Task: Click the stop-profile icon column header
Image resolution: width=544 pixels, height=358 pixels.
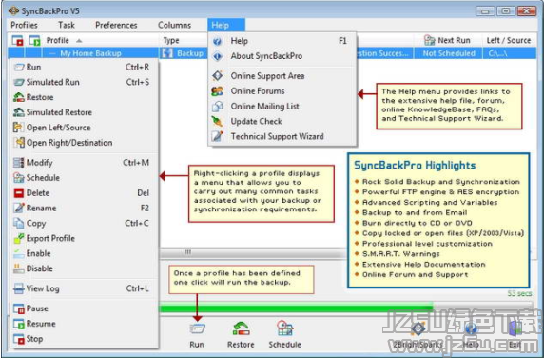Action: click(x=17, y=40)
